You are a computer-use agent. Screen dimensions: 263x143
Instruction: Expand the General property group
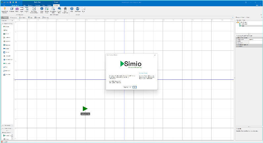point(237,46)
